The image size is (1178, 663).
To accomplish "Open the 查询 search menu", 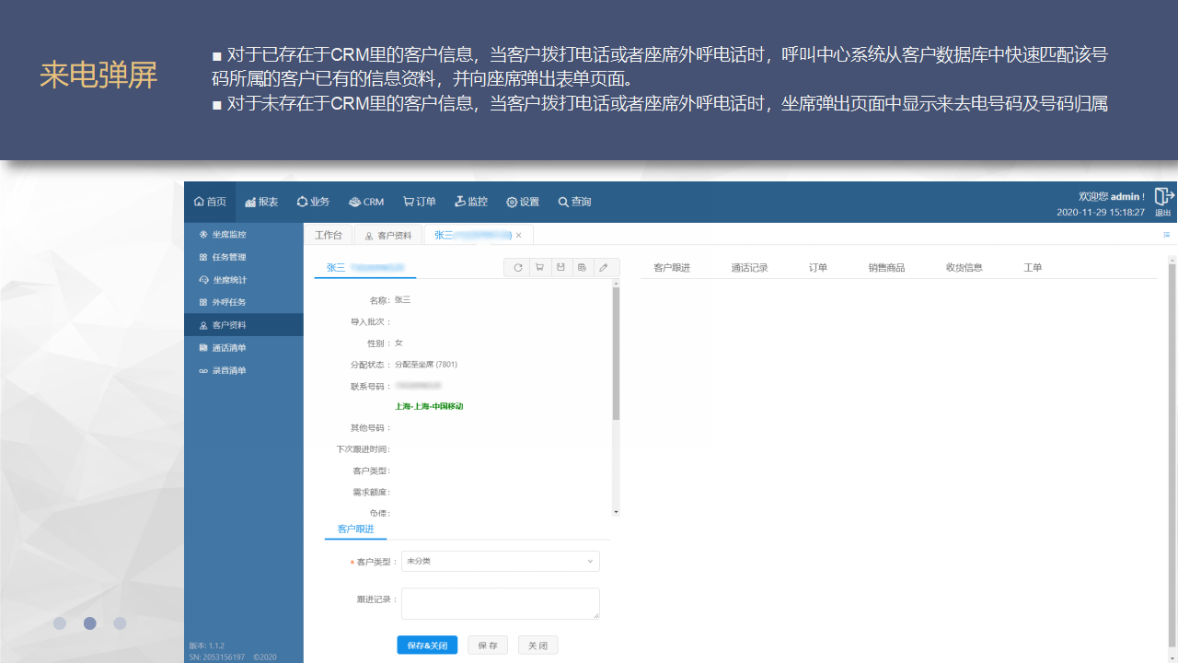I will pyautogui.click(x=574, y=202).
